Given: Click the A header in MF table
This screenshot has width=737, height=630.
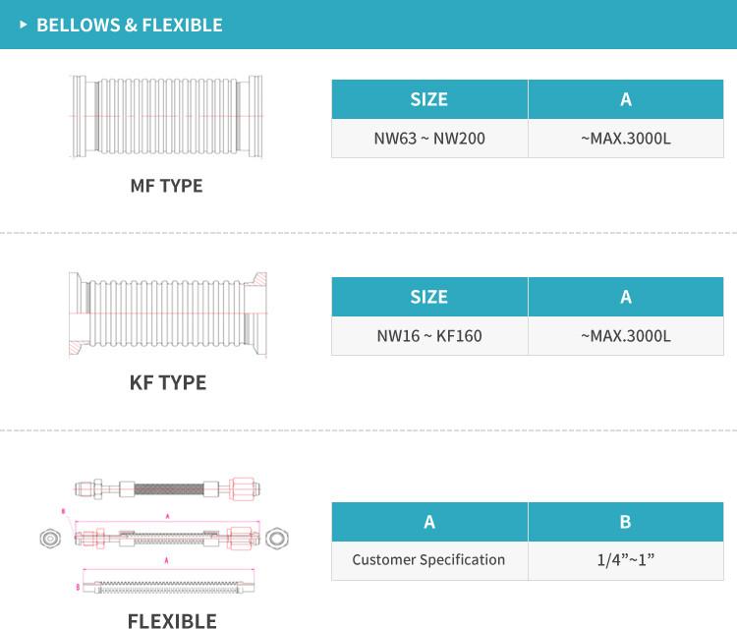Looking at the screenshot, I should [626, 99].
